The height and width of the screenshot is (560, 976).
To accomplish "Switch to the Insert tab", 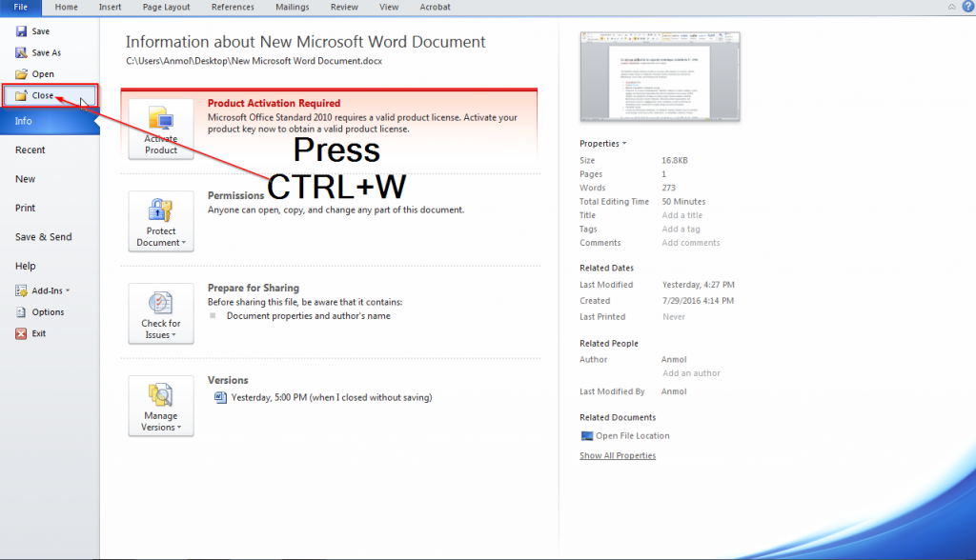I will point(110,8).
